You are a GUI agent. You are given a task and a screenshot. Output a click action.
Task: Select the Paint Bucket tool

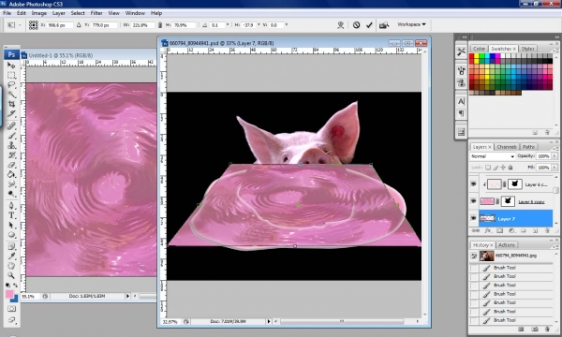pyautogui.click(x=11, y=174)
